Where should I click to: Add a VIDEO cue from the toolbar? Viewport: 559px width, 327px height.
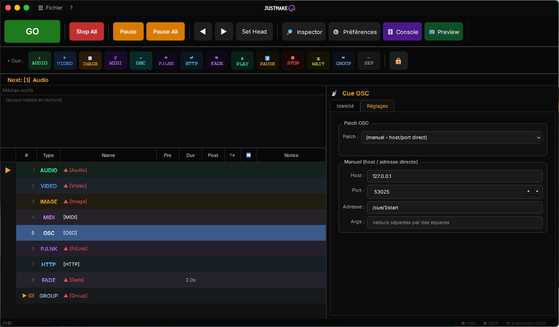tap(65, 61)
